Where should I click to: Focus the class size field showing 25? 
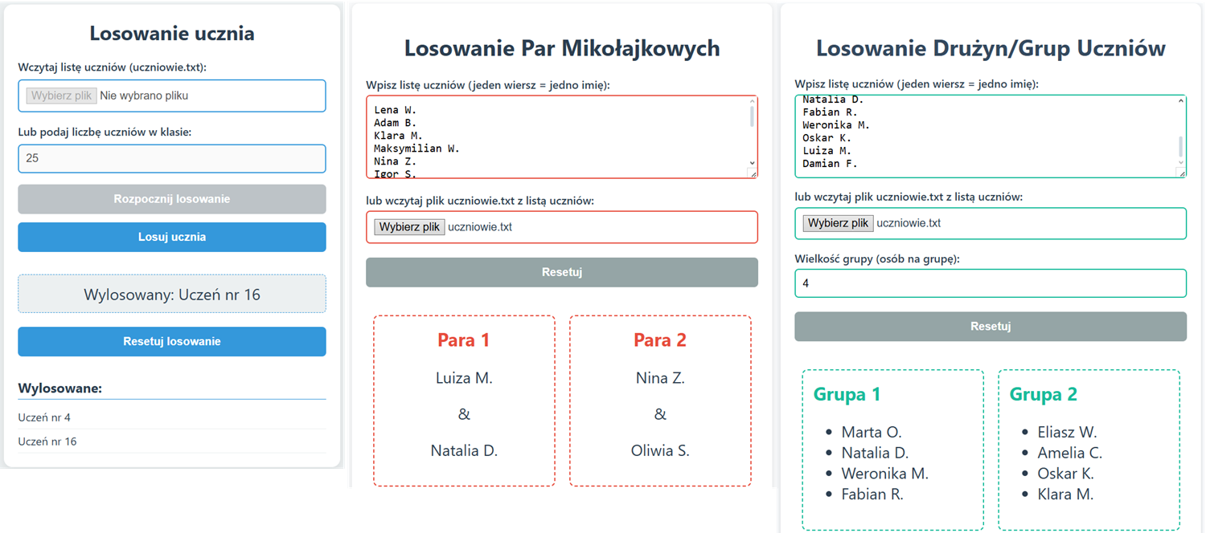tap(171, 158)
